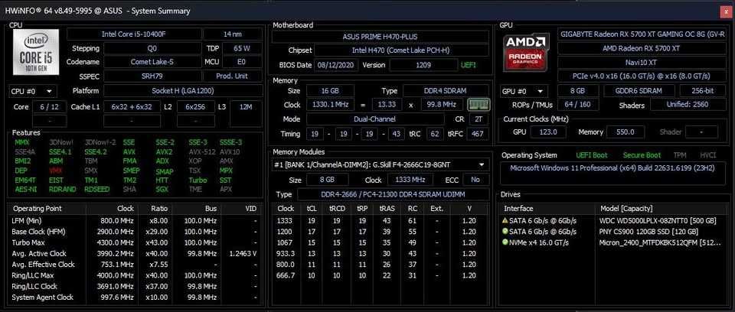Click the EM64T feature label

25,180
